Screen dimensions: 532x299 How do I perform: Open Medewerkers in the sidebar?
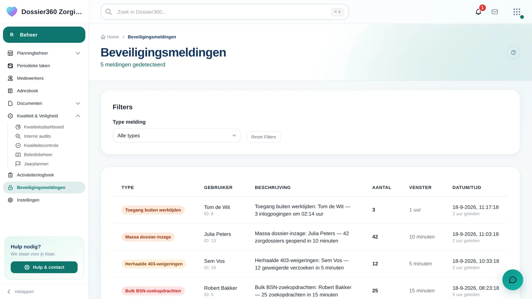(44, 78)
